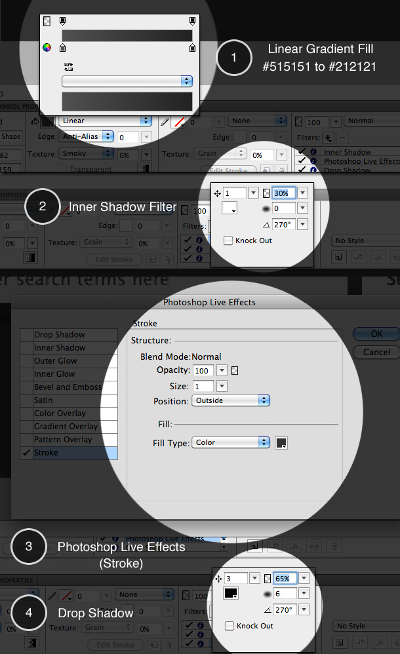Click the opacity icon beside Opacity 100 in Stroke

click(235, 370)
